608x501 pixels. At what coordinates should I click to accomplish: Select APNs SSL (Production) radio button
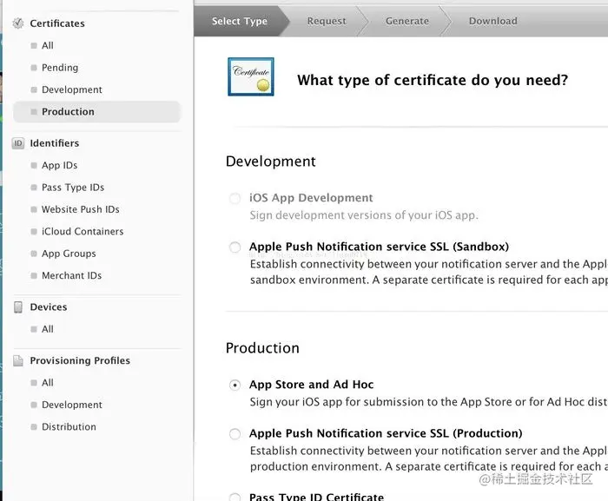point(235,433)
